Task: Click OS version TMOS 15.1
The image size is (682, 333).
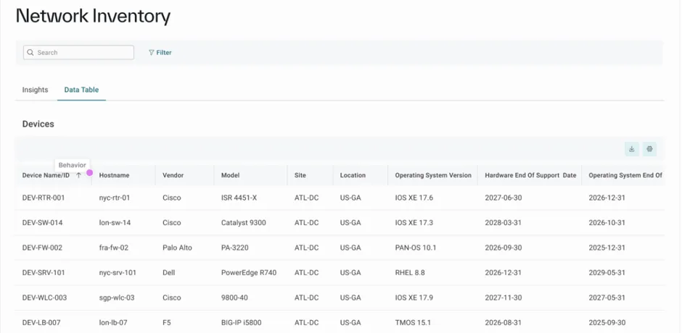Action: [413, 323]
